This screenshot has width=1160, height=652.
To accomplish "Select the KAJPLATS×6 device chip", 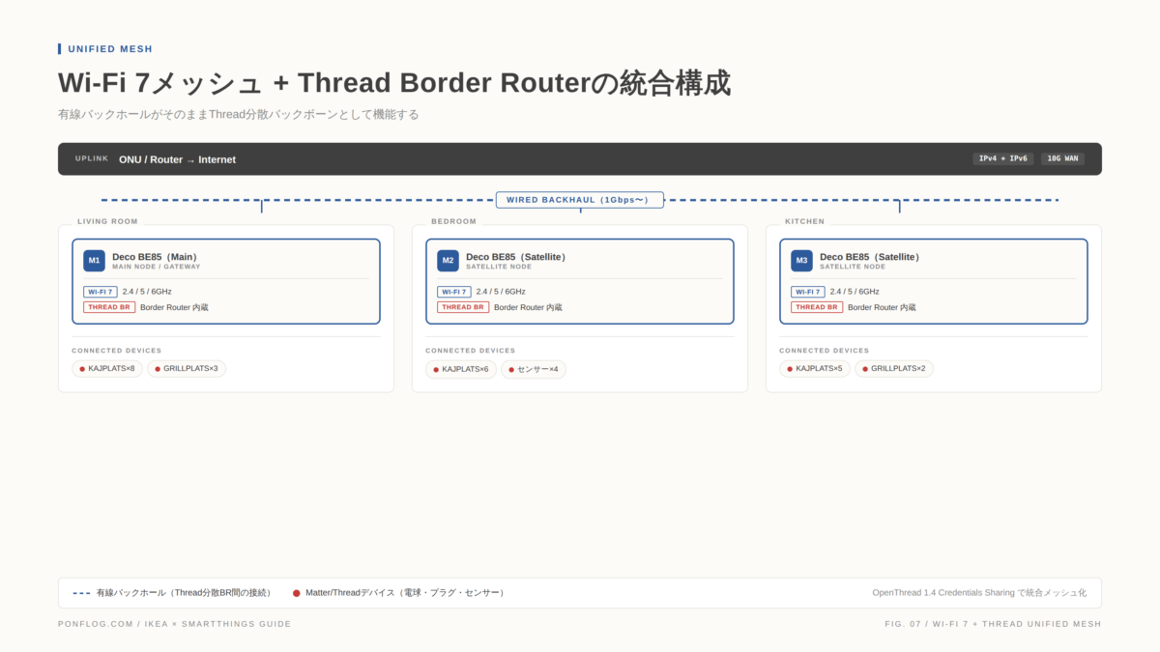I will [x=461, y=369].
